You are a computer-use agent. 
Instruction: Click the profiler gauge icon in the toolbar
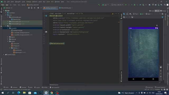[140, 5]
